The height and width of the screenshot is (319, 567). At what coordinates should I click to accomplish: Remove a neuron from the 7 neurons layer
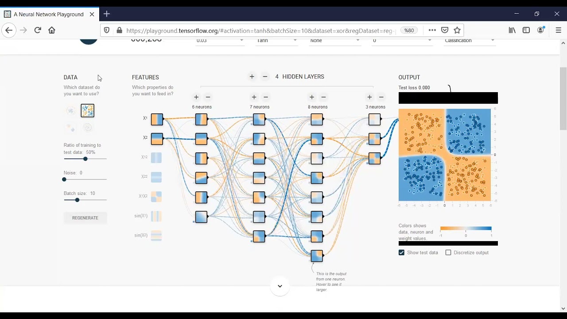pyautogui.click(x=266, y=97)
